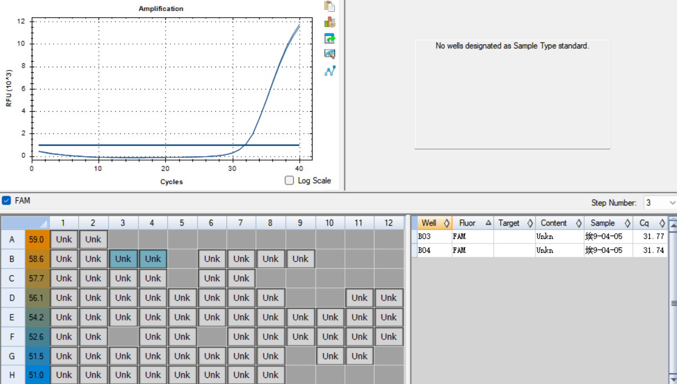
Task: Click the trace line-graph icon
Action: click(x=330, y=71)
